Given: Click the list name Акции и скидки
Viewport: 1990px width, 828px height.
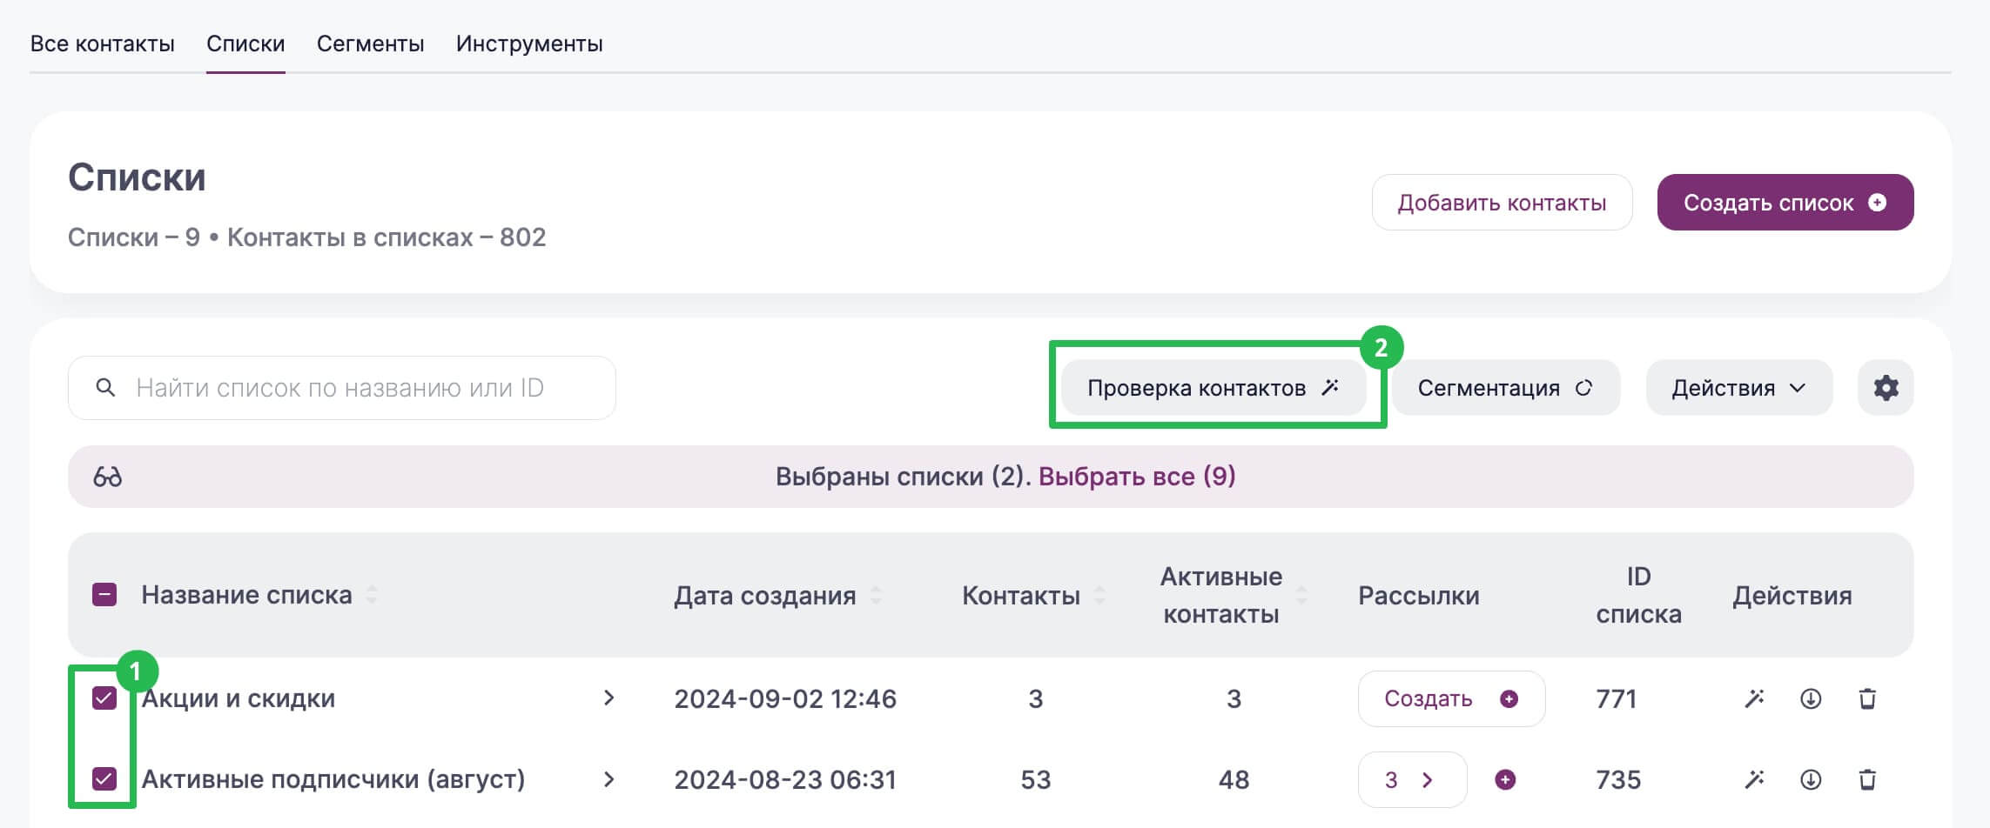Looking at the screenshot, I should (238, 698).
